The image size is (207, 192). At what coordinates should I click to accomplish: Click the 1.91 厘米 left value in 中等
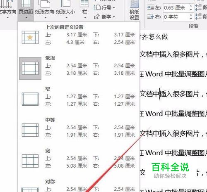[77, 135]
